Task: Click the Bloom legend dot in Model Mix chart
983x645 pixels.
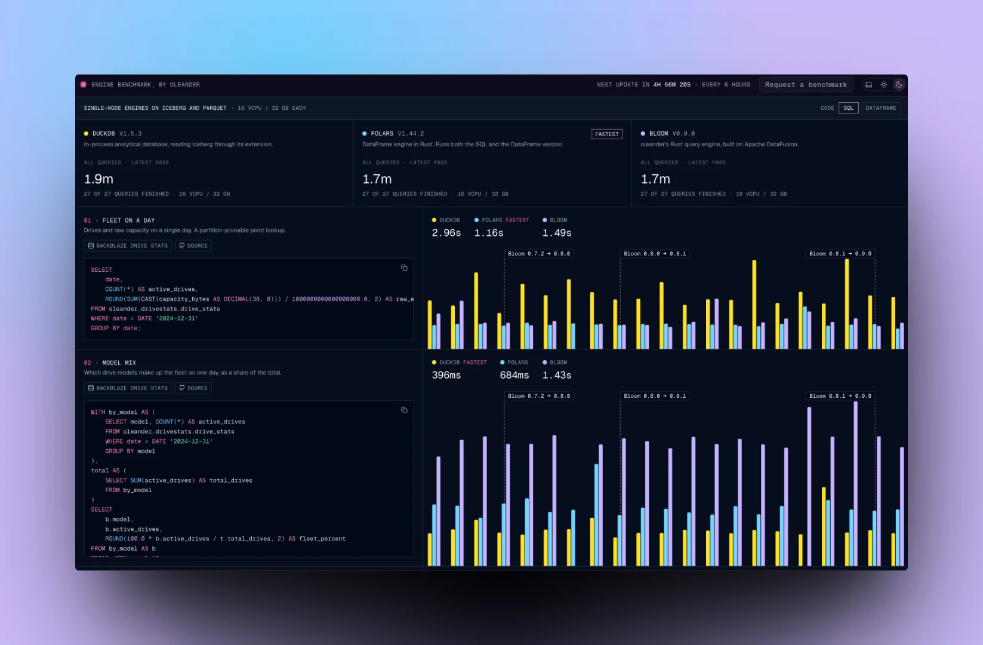Action: (x=545, y=363)
